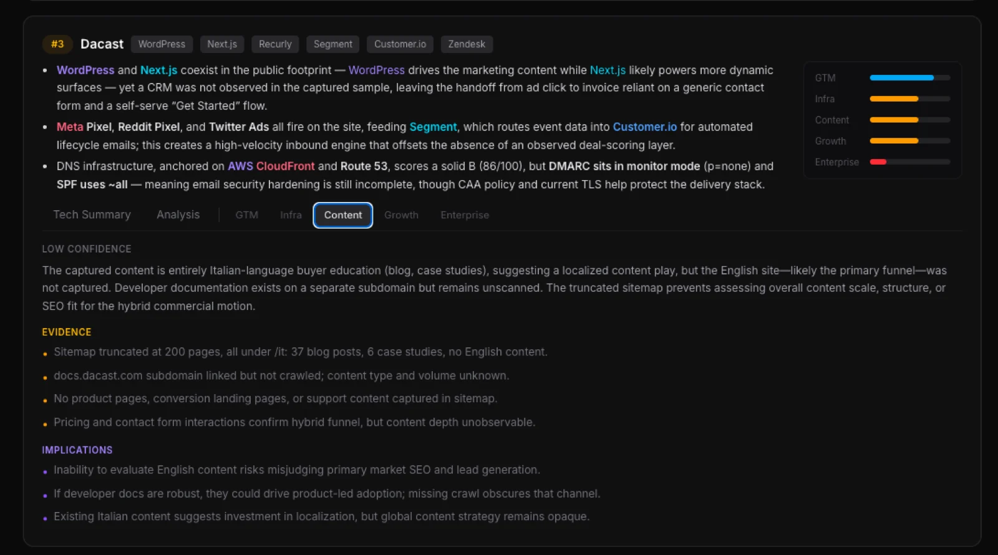Open the Tech Summary tab
998x555 pixels.
tap(92, 215)
